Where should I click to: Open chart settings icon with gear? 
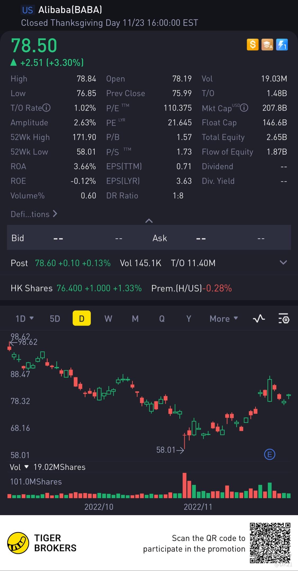tap(284, 318)
